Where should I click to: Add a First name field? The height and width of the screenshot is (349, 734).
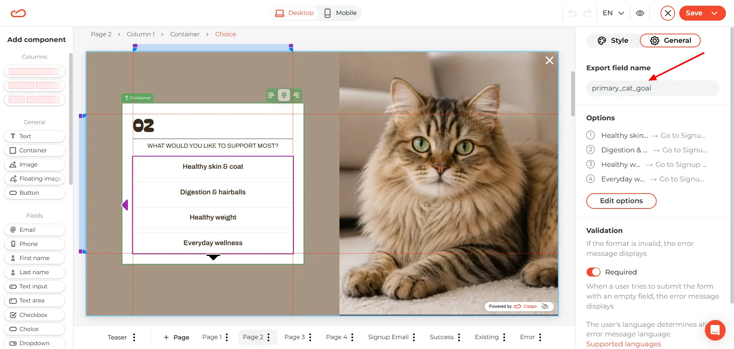[x=34, y=258]
